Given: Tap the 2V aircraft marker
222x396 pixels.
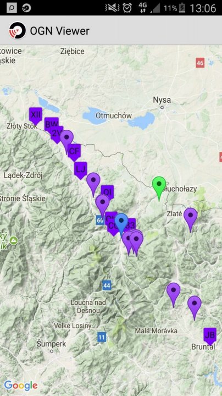Looking at the screenshot, I should tap(57, 134).
